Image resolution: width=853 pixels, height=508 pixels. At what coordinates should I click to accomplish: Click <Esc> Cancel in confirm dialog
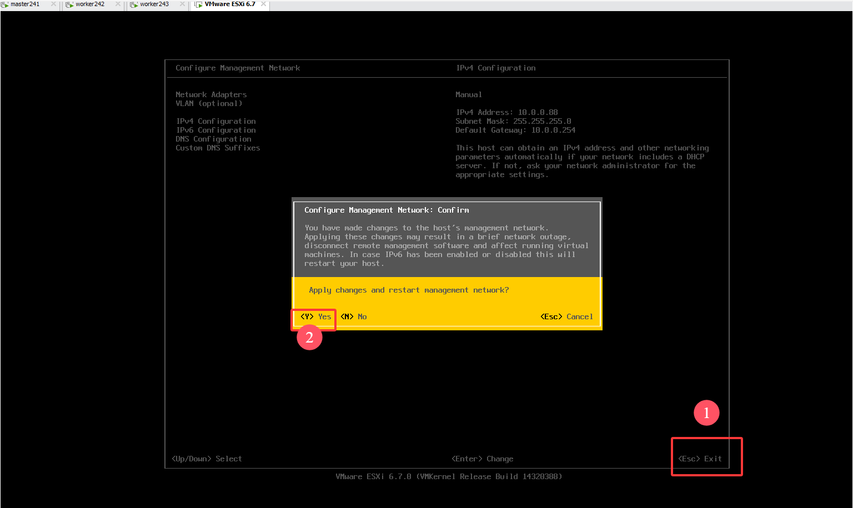(566, 316)
